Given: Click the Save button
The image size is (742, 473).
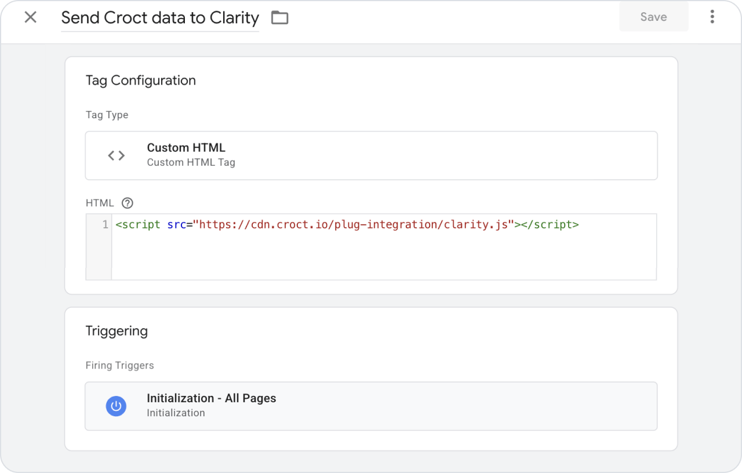Looking at the screenshot, I should (x=653, y=17).
